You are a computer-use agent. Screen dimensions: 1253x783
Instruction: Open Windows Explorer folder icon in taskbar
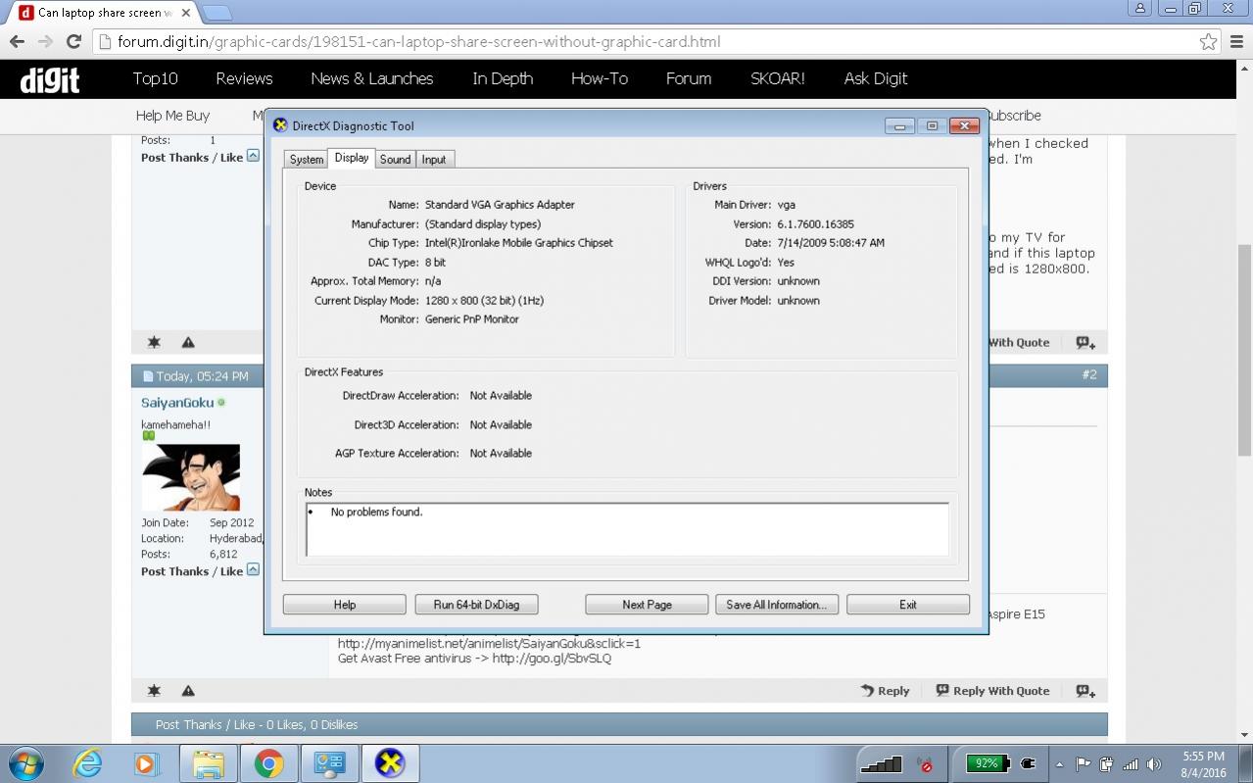[208, 763]
